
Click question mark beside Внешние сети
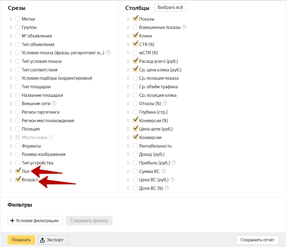[54, 103]
